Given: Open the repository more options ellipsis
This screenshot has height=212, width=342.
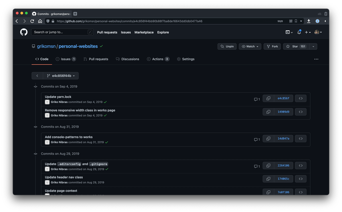Looking at the screenshot, I should click(x=316, y=59).
